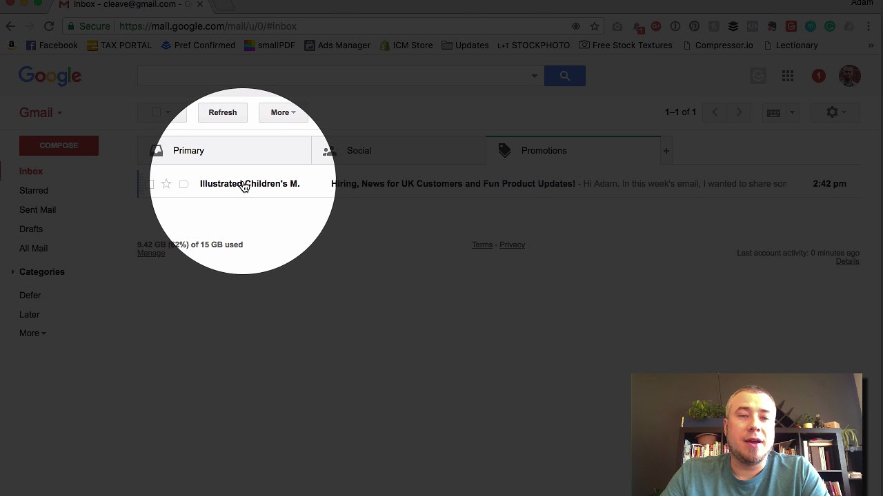Open the Pinterest extension icon
The width and height of the screenshot is (883, 496).
point(695,26)
